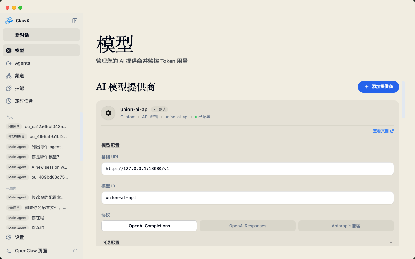Click the clock icon beside 定时任务
The height and width of the screenshot is (259, 415).
9,101
